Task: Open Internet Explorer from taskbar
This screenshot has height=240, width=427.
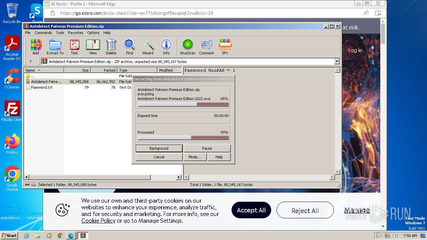Action: pos(26,236)
